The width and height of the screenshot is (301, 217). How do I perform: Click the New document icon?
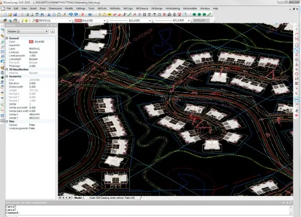point(5,14)
